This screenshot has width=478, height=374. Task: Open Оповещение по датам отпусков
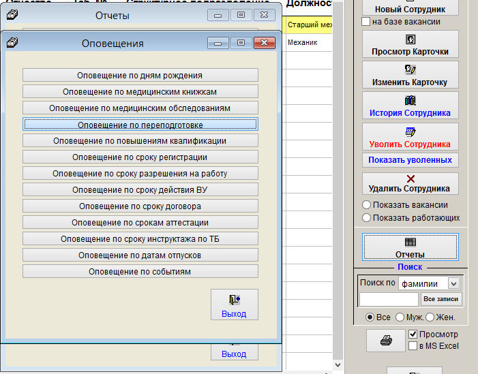pyautogui.click(x=140, y=255)
